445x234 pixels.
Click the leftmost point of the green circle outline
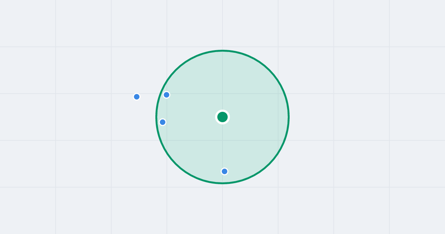[x=156, y=117]
